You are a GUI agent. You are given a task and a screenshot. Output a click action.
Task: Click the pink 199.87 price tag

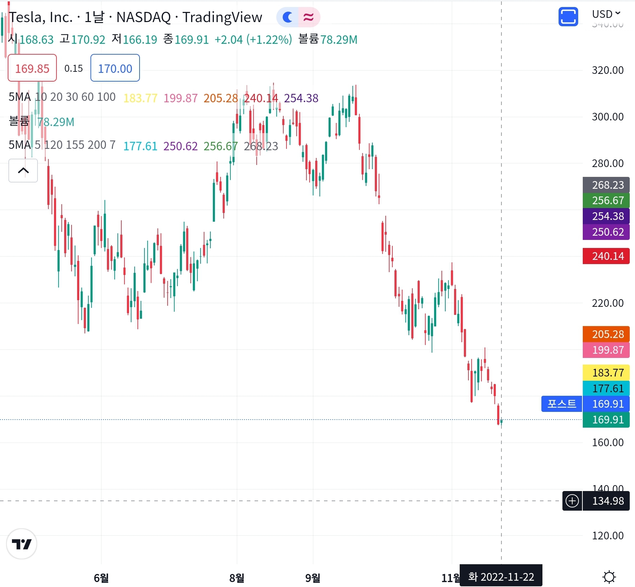click(606, 350)
